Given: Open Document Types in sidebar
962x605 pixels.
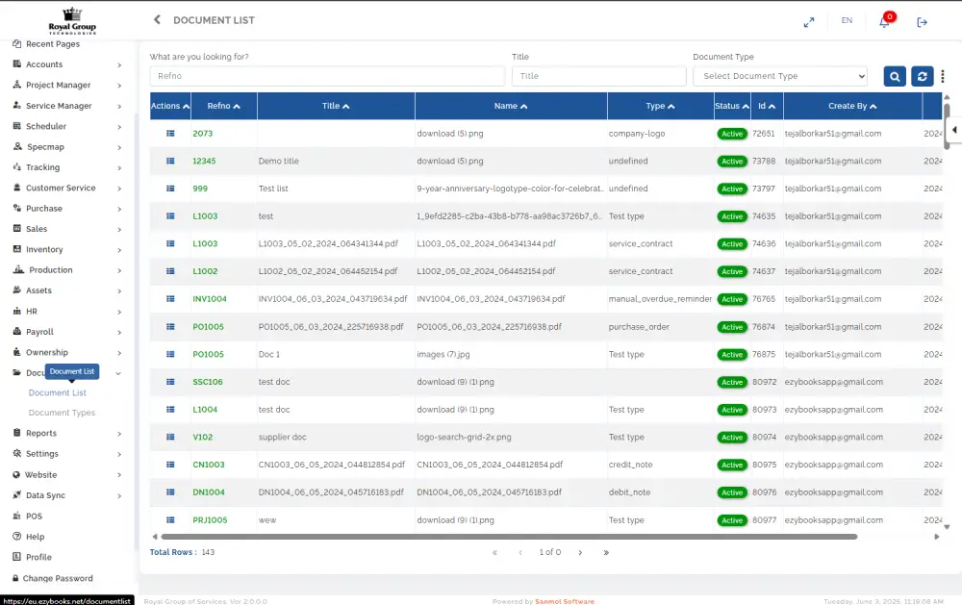Looking at the screenshot, I should (62, 413).
